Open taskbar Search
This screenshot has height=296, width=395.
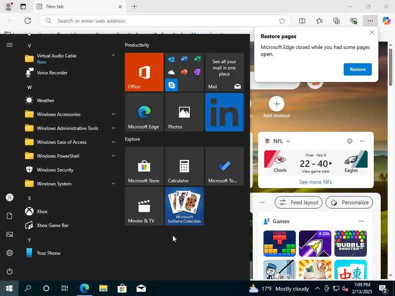click(x=28, y=288)
